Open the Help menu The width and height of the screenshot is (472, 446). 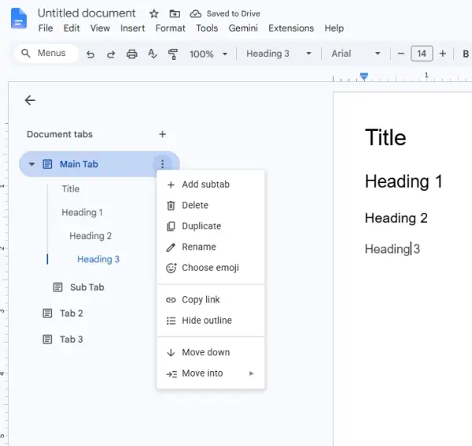point(334,28)
